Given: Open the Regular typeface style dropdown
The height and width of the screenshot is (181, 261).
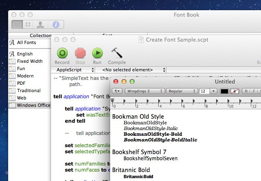Looking at the screenshot, I should pos(181,91).
